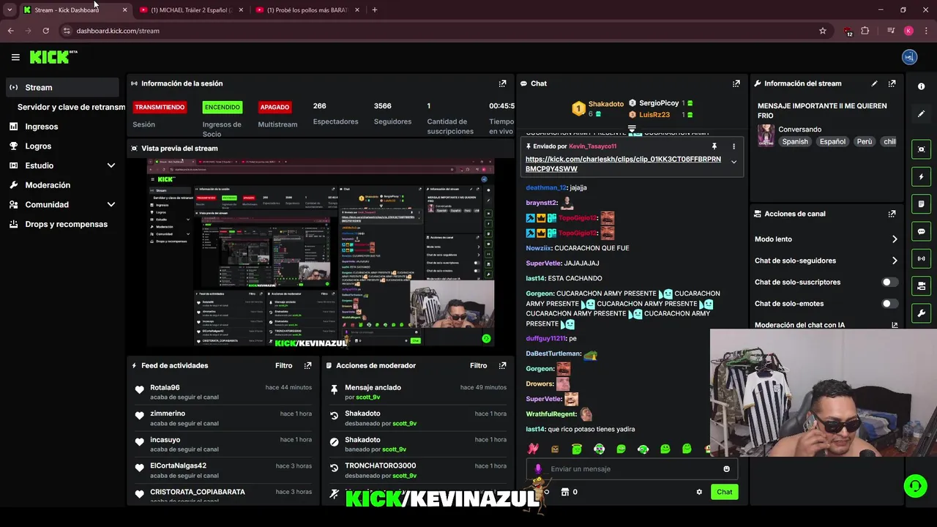The image size is (937, 527).
Task: Focus the Enviar un mensaje field
Action: click(632, 469)
